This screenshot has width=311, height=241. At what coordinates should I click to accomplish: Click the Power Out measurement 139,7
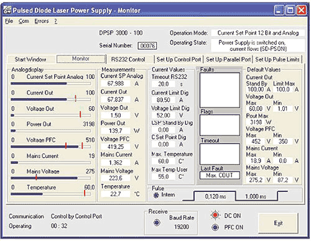pos(116,131)
